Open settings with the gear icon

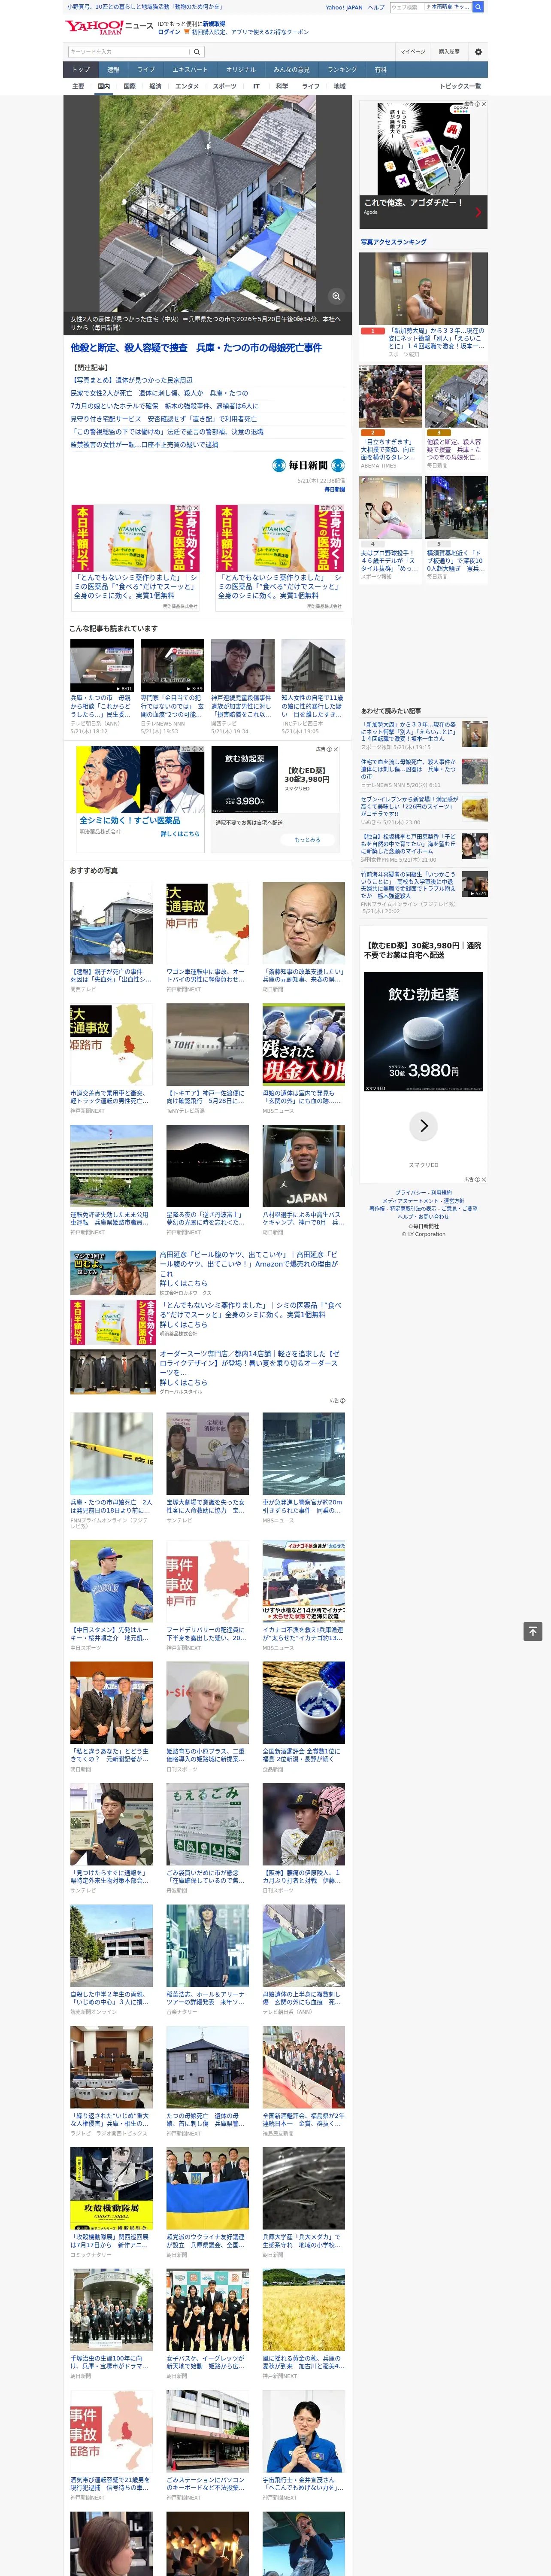(478, 52)
